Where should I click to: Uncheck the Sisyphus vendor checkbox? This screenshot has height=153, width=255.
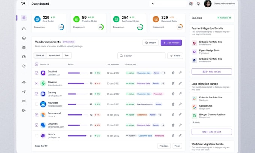(36, 83)
